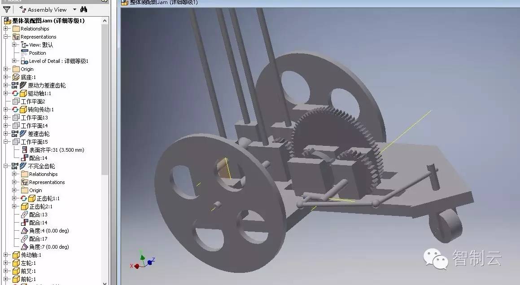Screen dimensions: 520x285
Task: Expand the 左轮:1 node
Action: (x=6, y=263)
